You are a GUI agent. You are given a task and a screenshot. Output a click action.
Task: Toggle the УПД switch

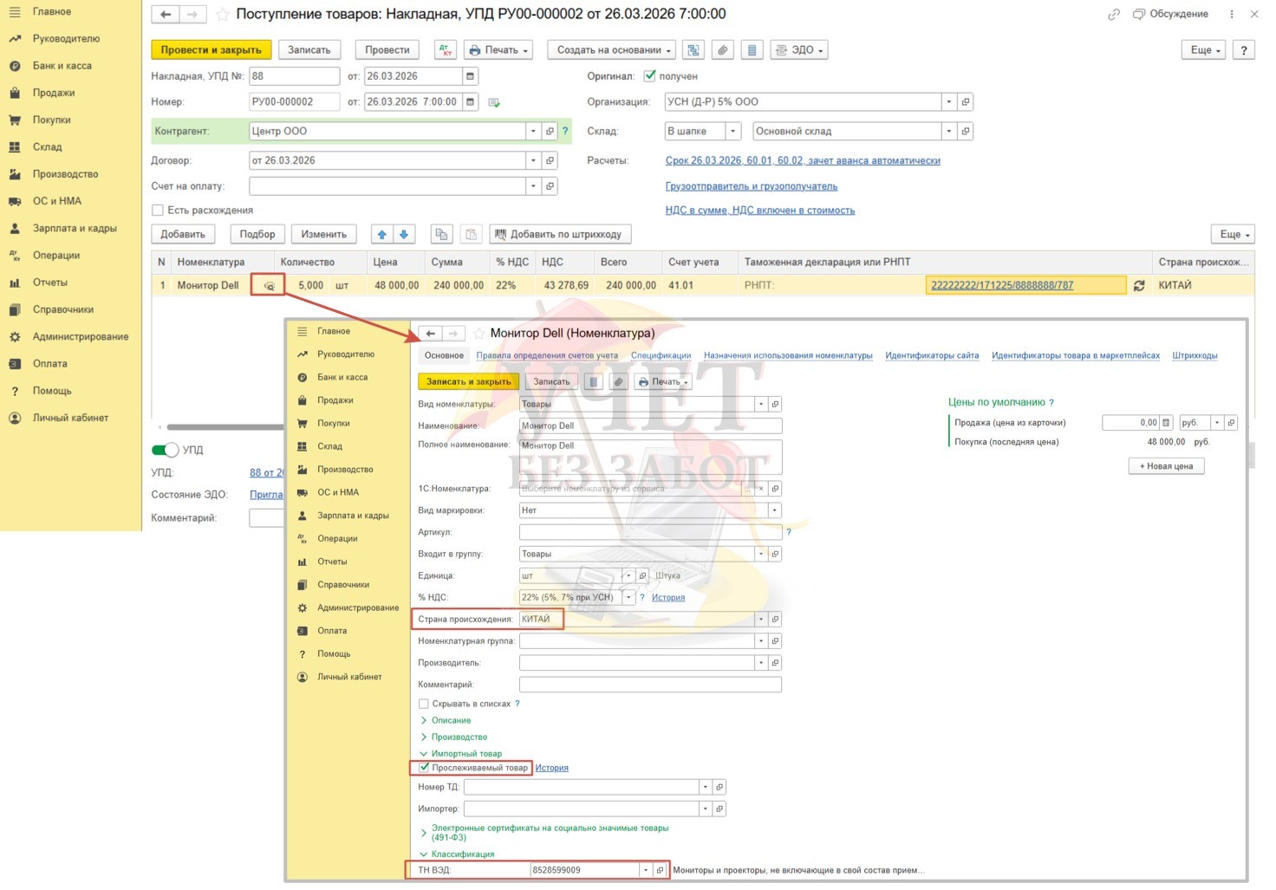[x=165, y=450]
